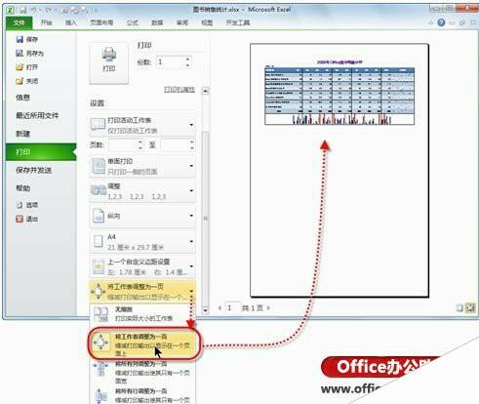Image resolution: width=479 pixels, height=404 pixels.
Task: Click the current page number box under preview
Action: pyautogui.click(x=233, y=307)
